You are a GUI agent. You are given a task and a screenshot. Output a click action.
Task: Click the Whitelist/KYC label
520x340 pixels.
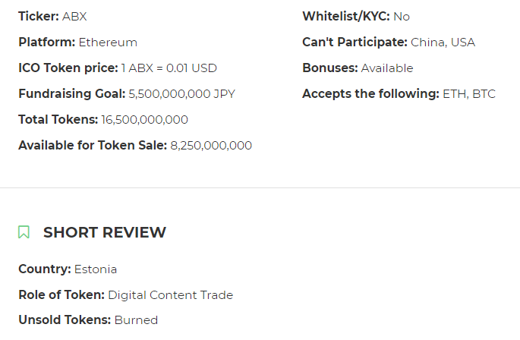pyautogui.click(x=345, y=16)
